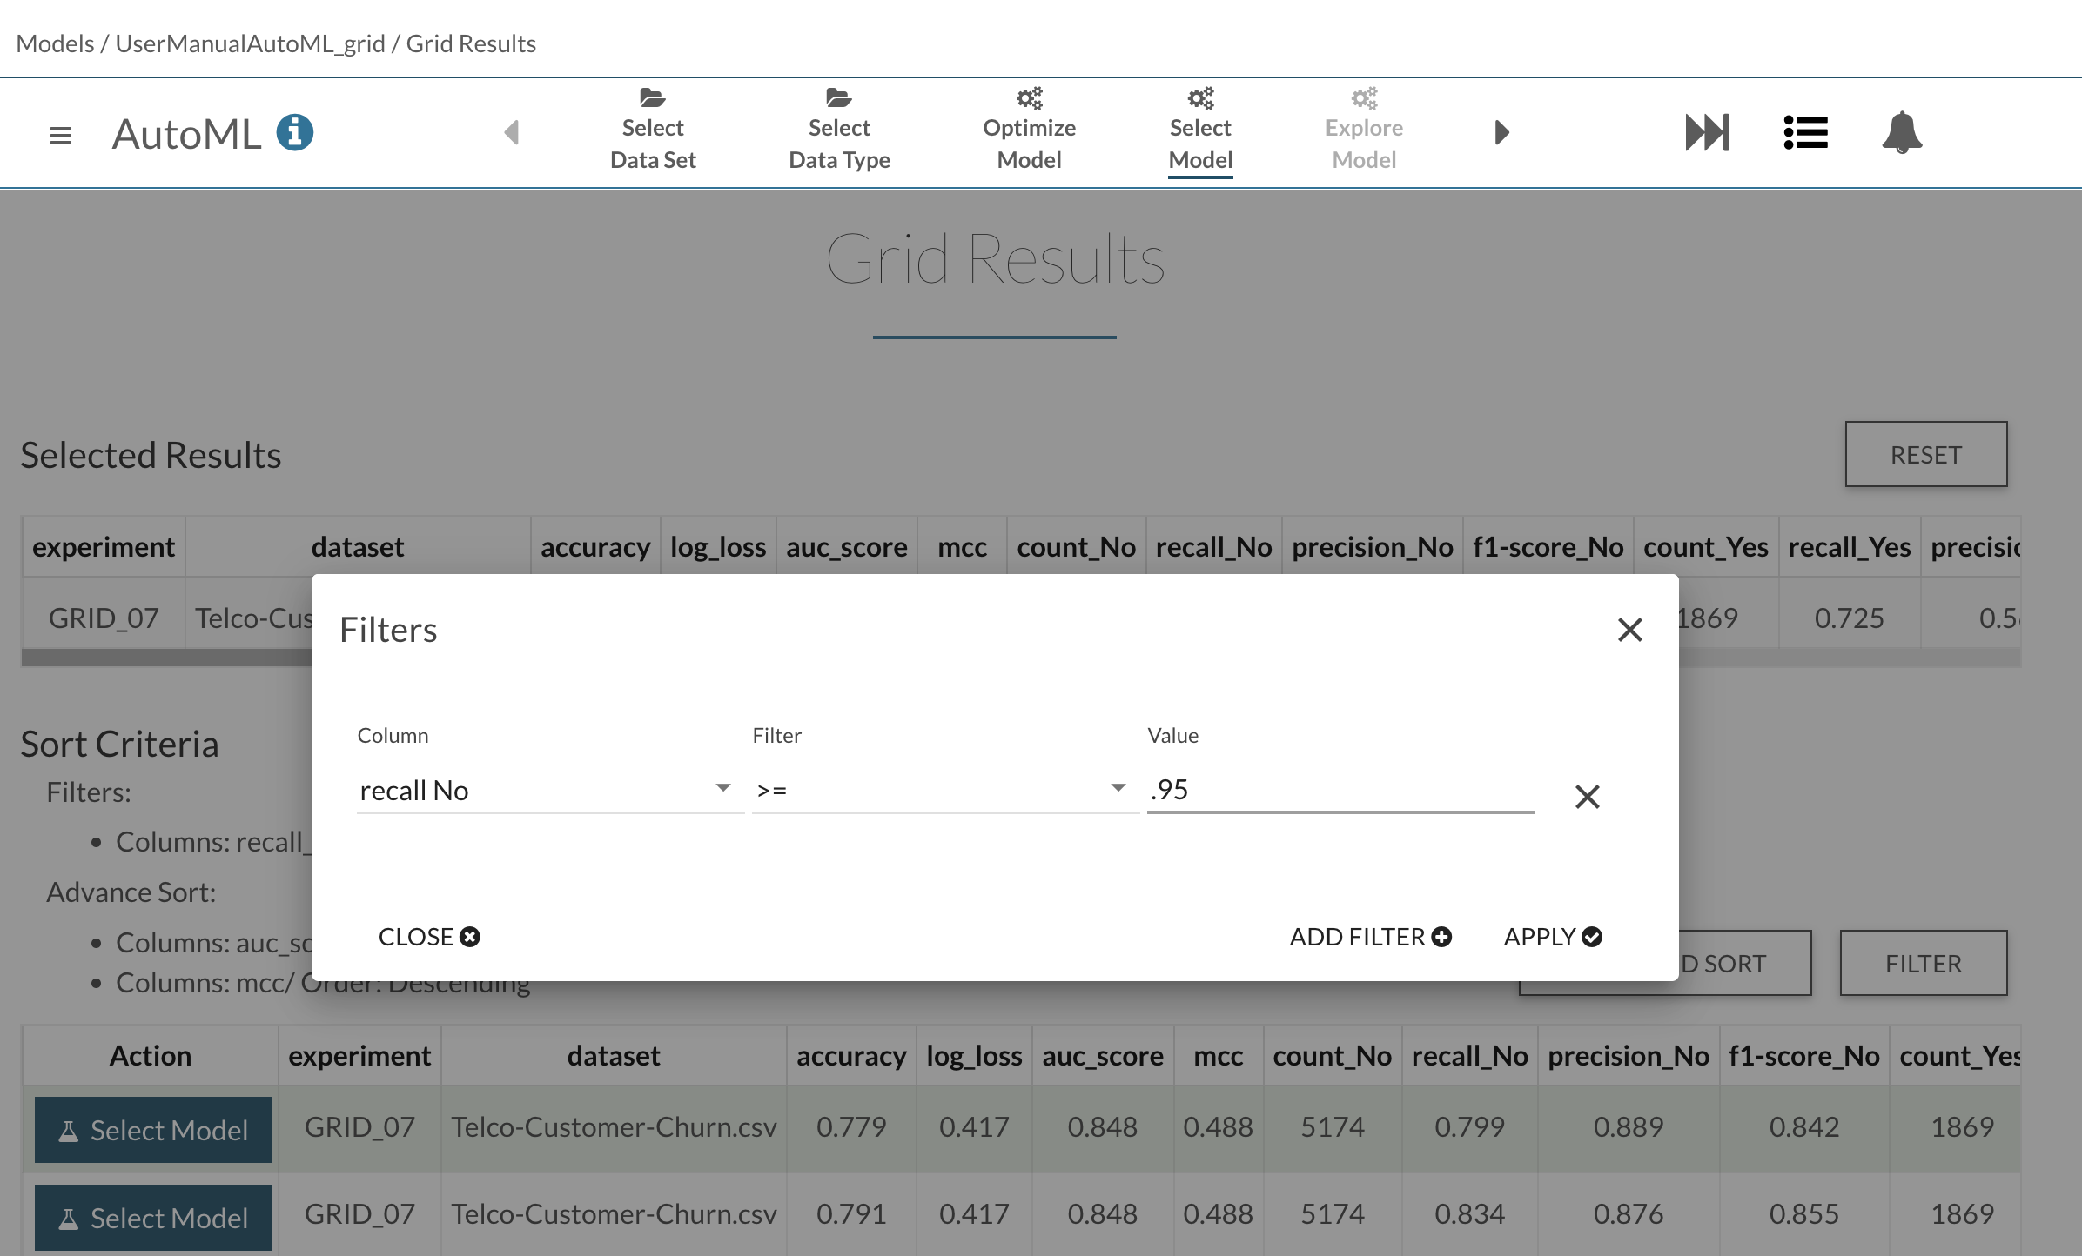Remove the recall No filter row
The height and width of the screenshot is (1256, 2082).
coord(1587,796)
